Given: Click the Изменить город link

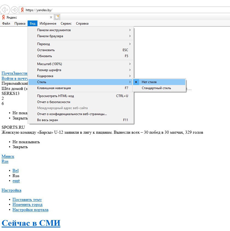Looking at the screenshot, I should point(28,204).
